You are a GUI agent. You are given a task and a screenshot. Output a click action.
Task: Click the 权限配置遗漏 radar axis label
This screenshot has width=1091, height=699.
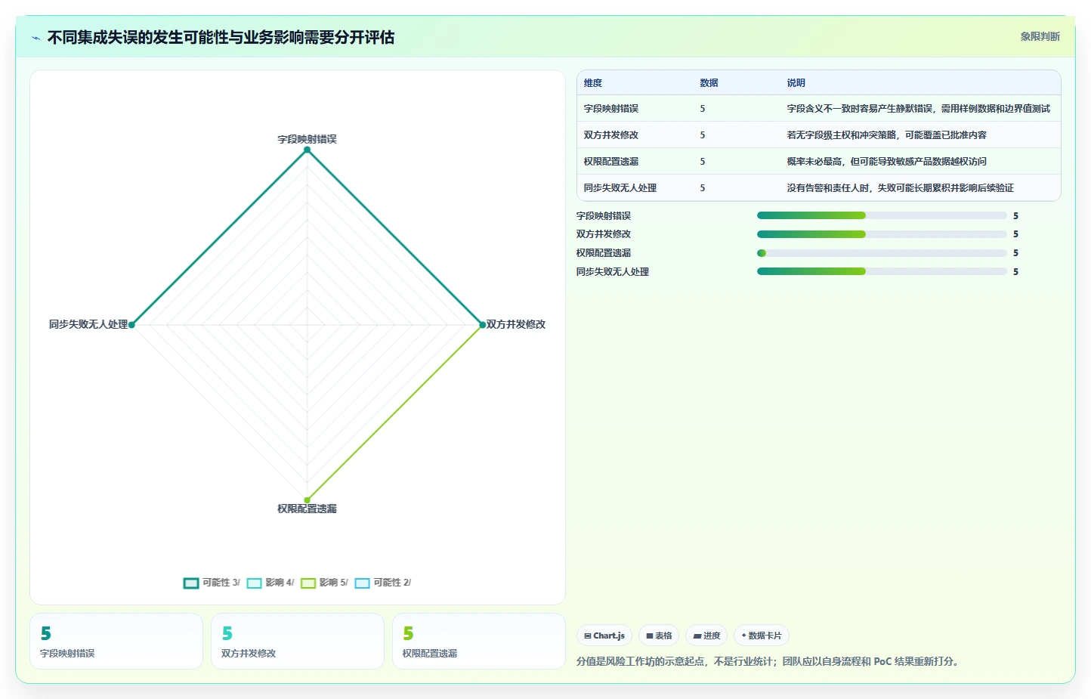tap(307, 509)
